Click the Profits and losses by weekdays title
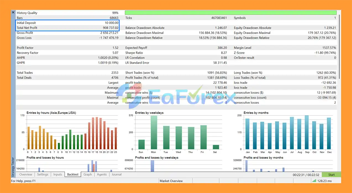This screenshot has width=352, height=193. click(157, 158)
